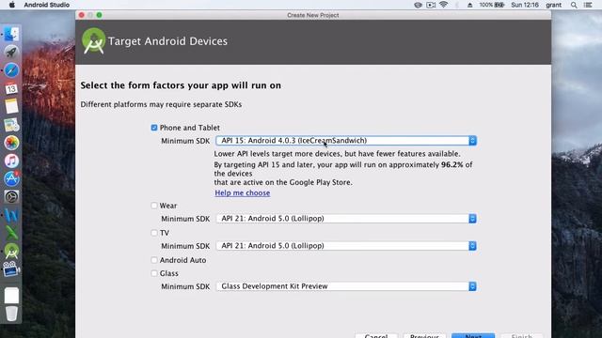This screenshot has width=602, height=338.
Task: Close the Create New Project window
Action: click(82, 15)
